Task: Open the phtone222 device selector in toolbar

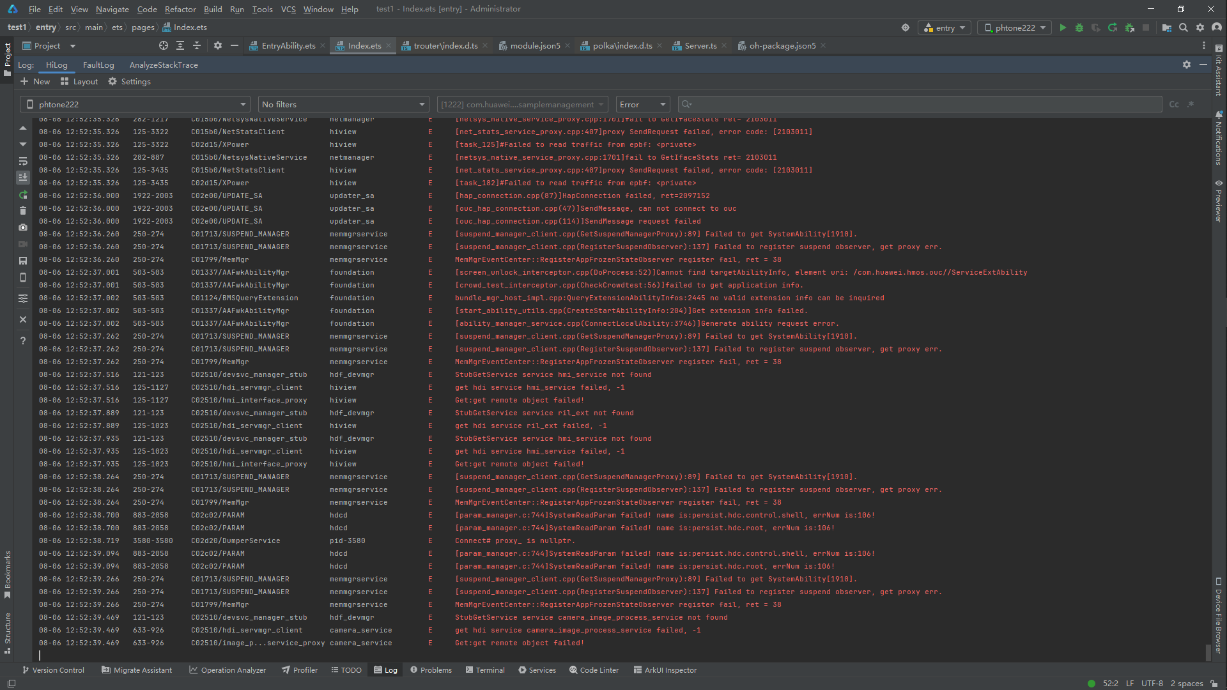Action: coord(1015,27)
